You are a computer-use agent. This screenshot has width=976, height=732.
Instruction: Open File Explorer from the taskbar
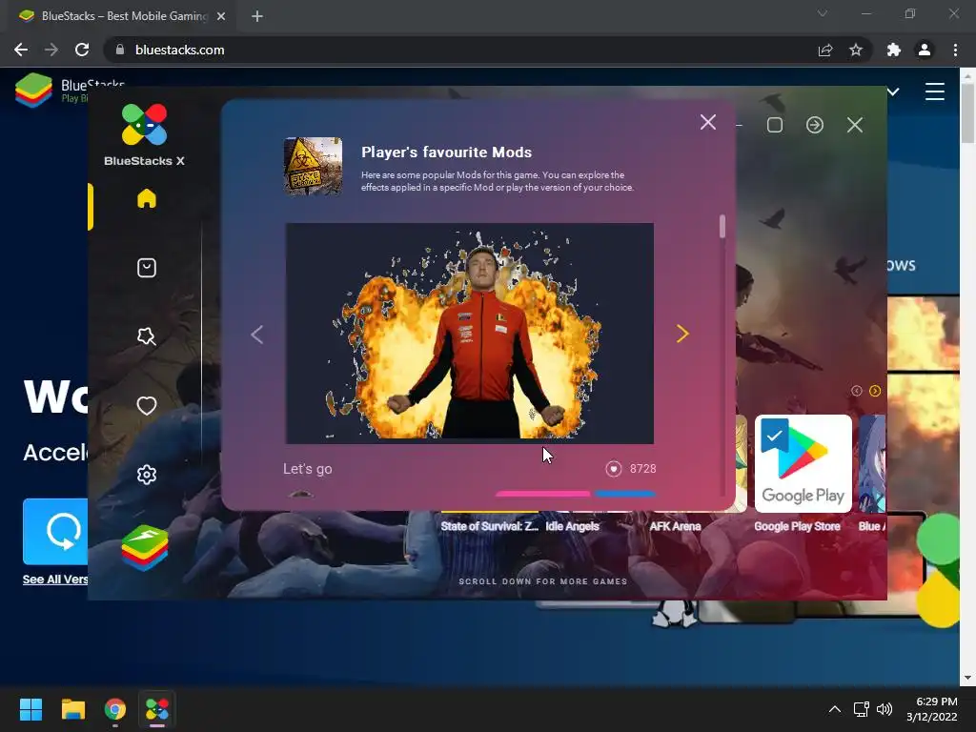point(72,709)
